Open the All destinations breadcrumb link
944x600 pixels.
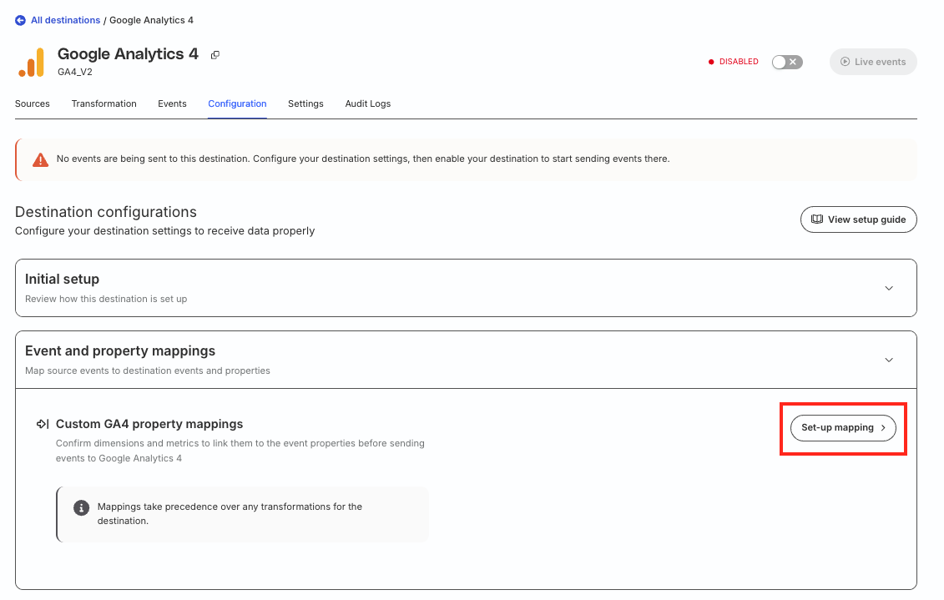tap(66, 21)
